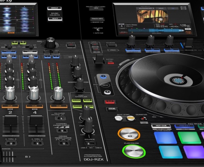Click the GRID ADJUST button
Image resolution: width=204 pixels, height=167 pixels.
95,45
